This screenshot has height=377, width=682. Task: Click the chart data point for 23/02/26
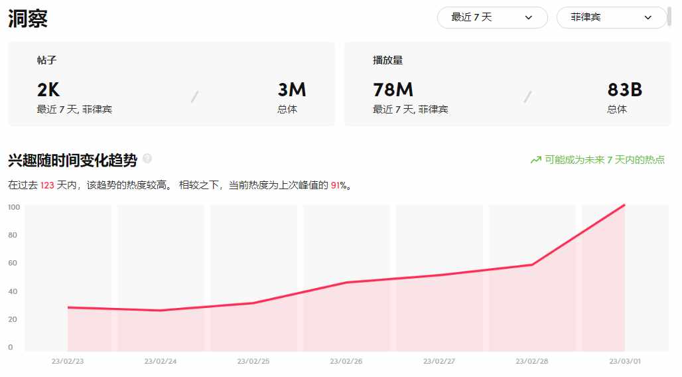(x=346, y=283)
